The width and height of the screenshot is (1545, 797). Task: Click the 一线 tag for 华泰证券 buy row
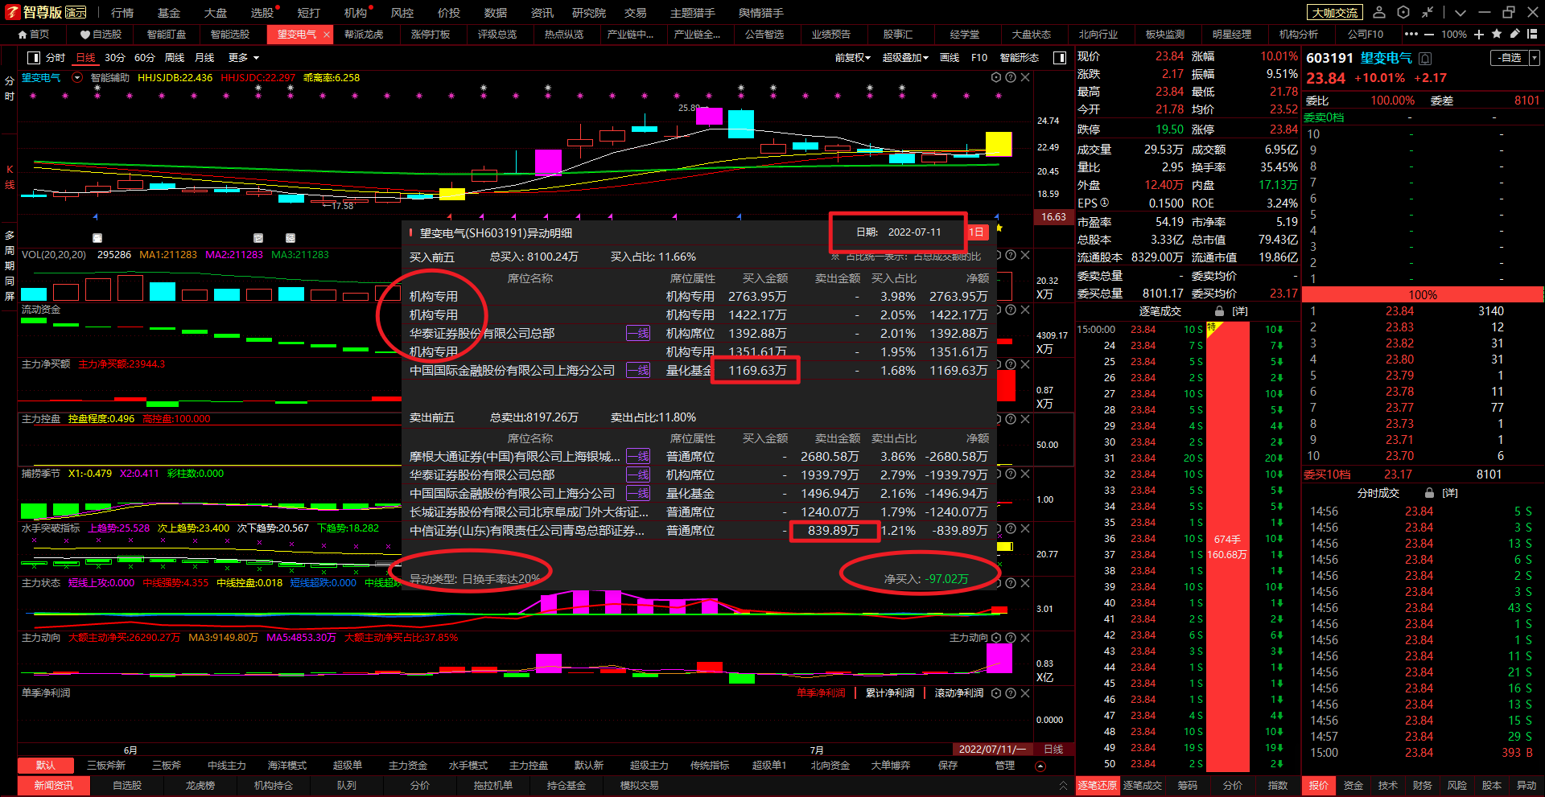(638, 333)
